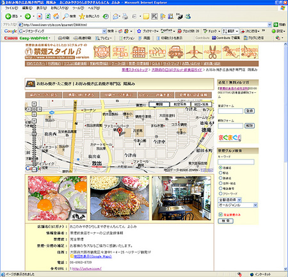Image resolution: width=288 pixels, height=277 pixels.
Task: Open the オールジャンル genre dropdown
Action: tap(237, 205)
